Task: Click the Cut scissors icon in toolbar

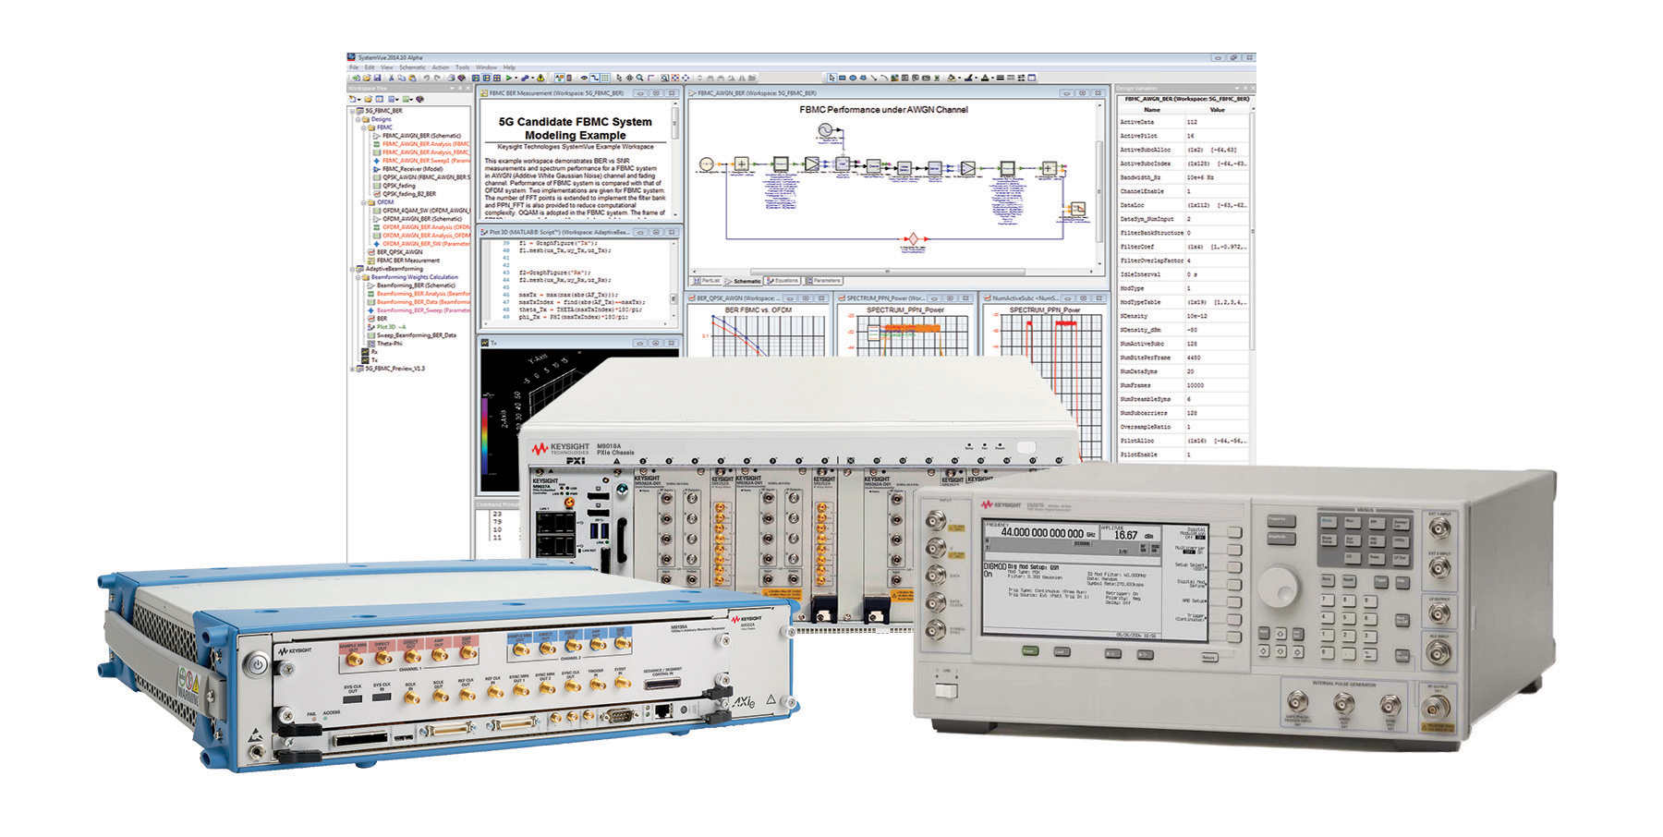Action: (x=392, y=79)
